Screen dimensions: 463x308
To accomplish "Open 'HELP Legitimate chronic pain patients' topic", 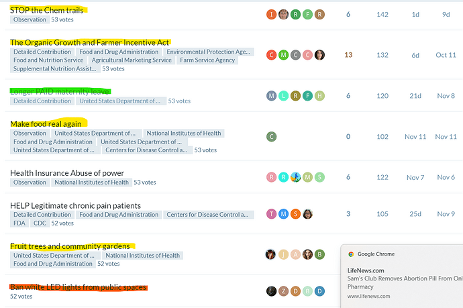I will click(x=75, y=205).
